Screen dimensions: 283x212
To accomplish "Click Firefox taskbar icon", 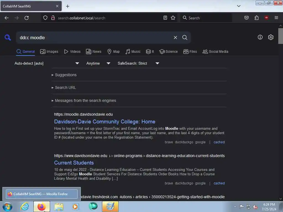I will [x=41, y=206].
